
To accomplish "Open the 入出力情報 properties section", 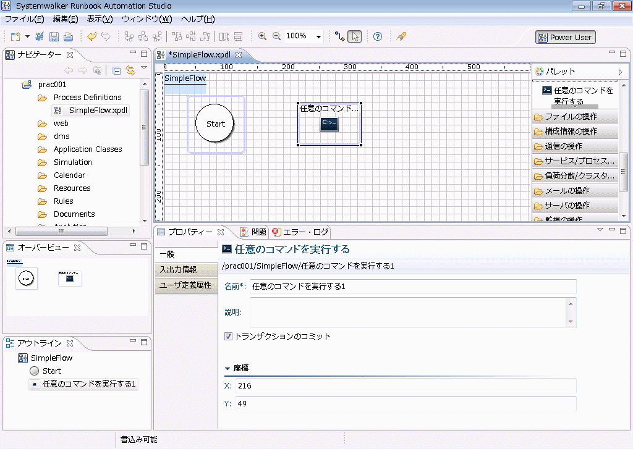I will pos(186,269).
